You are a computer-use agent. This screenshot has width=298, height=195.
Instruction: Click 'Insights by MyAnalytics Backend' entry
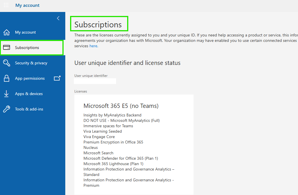click(x=112, y=115)
